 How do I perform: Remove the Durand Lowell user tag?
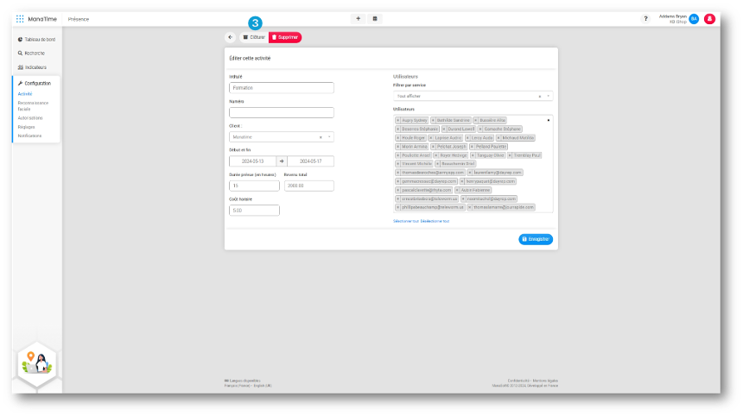pos(444,129)
